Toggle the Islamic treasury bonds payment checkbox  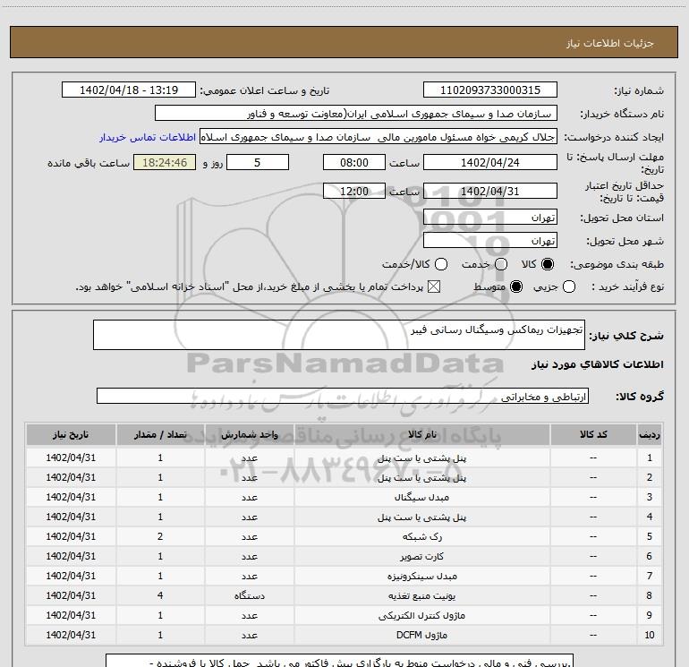[x=434, y=286]
